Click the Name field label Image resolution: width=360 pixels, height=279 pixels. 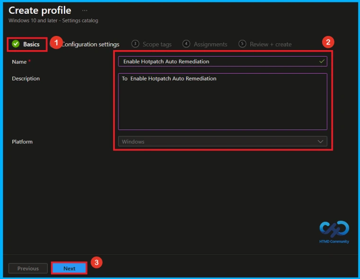(x=19, y=62)
